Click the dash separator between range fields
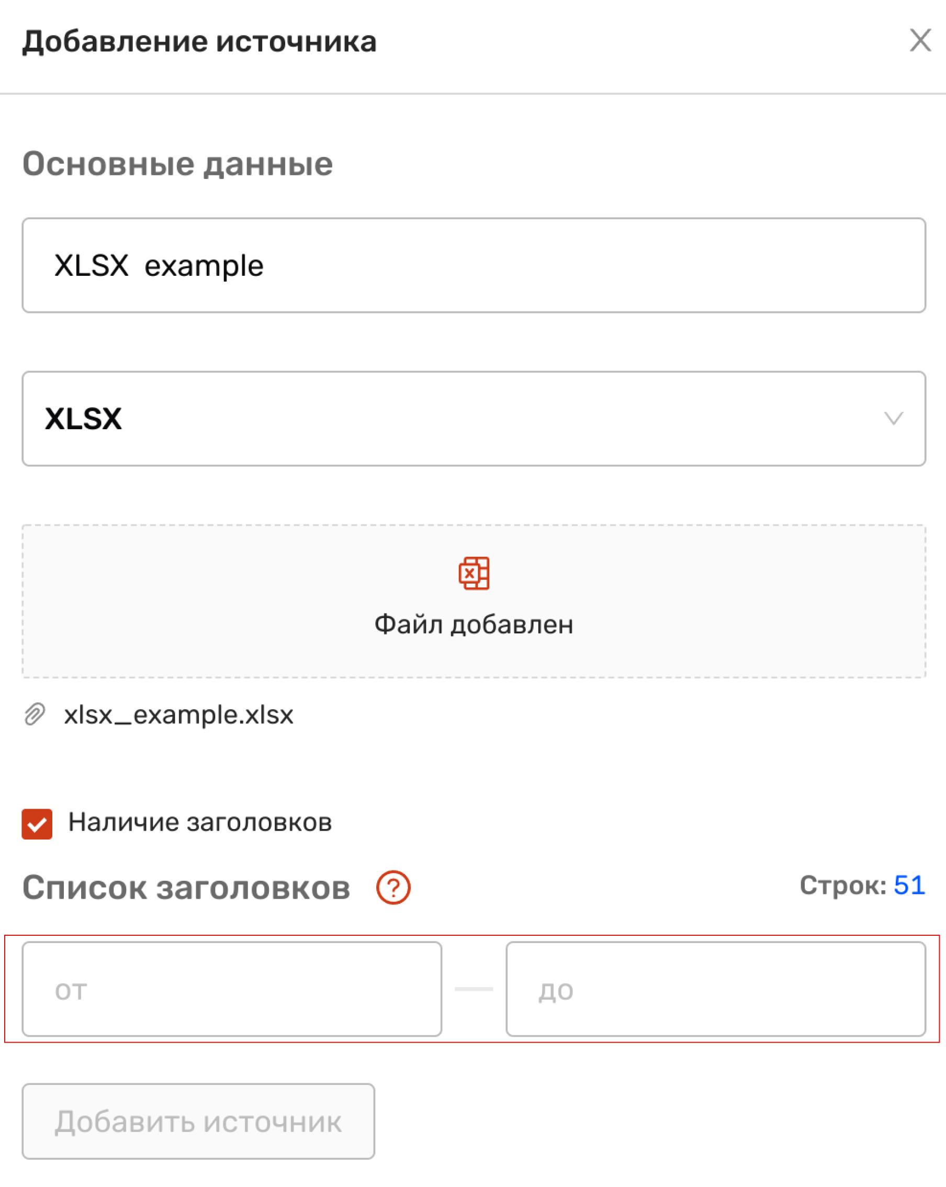Screen dimensions: 946x1187 pos(474,989)
